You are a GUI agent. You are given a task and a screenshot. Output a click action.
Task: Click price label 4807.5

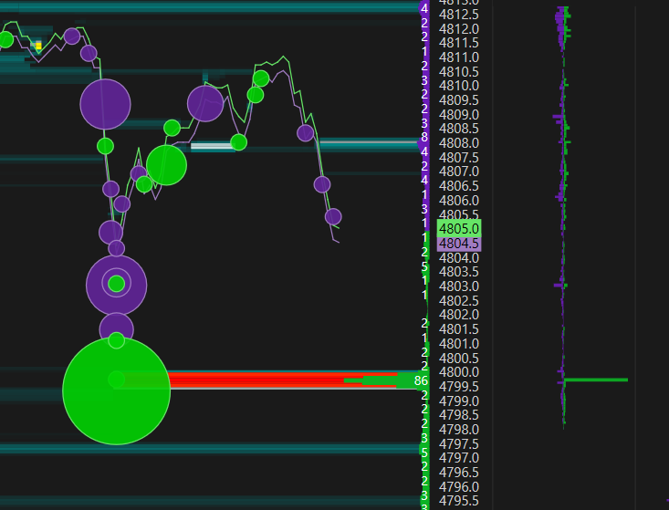[x=459, y=158]
